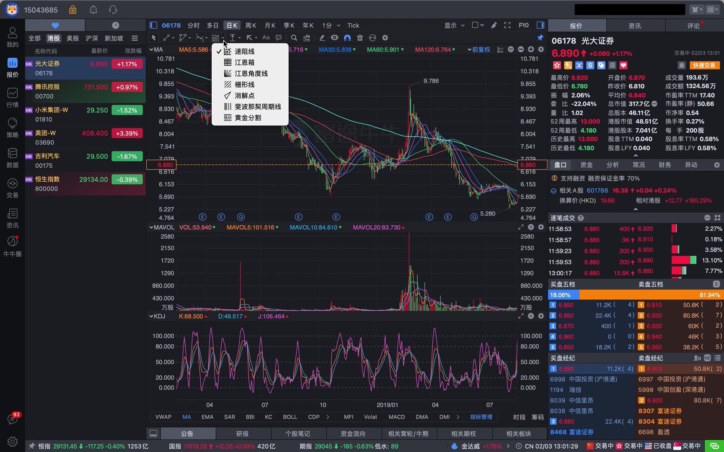Screen dimensions: 724x452
Task: Open the layout square dropdown in top bar
Action: pos(478,25)
